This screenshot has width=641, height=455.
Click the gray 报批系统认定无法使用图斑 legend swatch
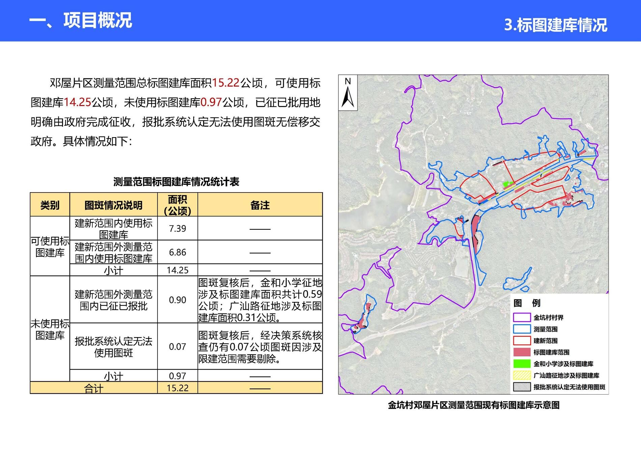pyautogui.click(x=522, y=387)
